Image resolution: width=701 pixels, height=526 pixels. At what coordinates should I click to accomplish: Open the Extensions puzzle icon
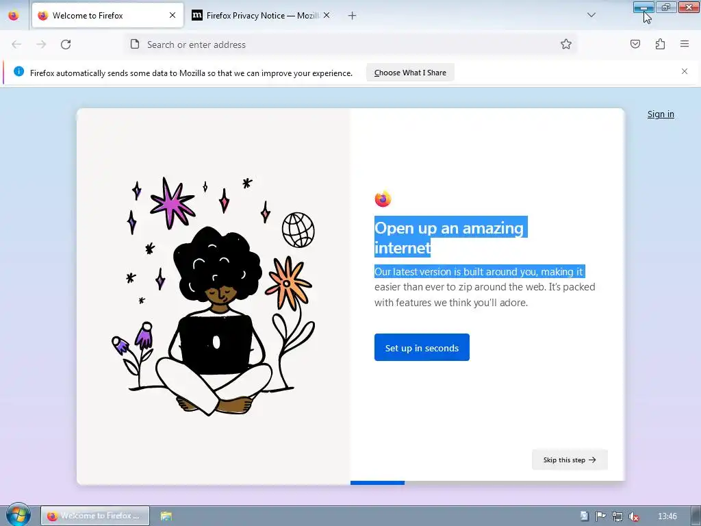point(660,44)
